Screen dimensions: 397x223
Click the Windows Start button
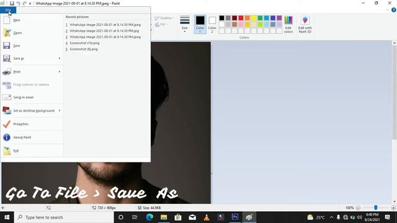click(7, 217)
